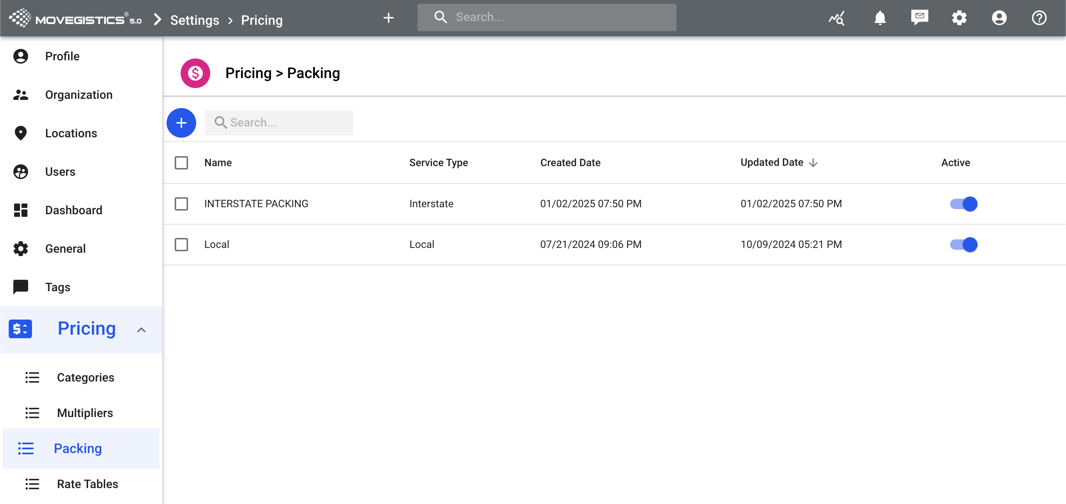Check the INTERSTATE PACKING row checkbox
This screenshot has height=504, width=1066.
click(181, 204)
